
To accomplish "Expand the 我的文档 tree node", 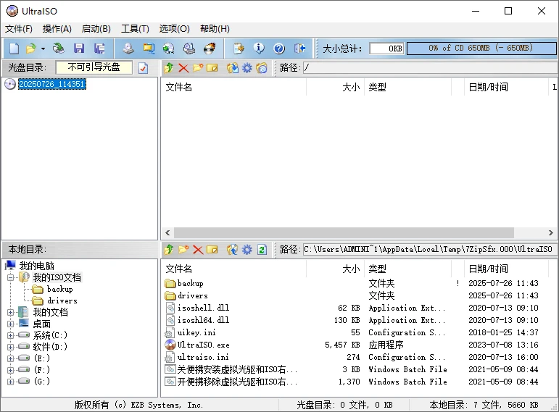I will click(10, 312).
